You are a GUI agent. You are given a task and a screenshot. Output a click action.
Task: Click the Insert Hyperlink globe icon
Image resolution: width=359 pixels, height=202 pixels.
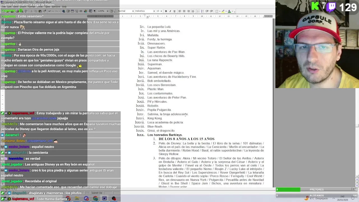pyautogui.click(x=64, y=11)
